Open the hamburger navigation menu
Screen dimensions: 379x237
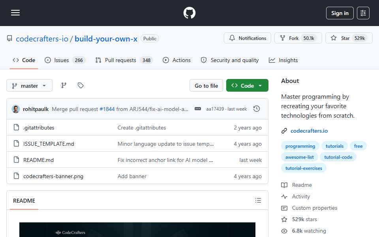tap(15, 13)
